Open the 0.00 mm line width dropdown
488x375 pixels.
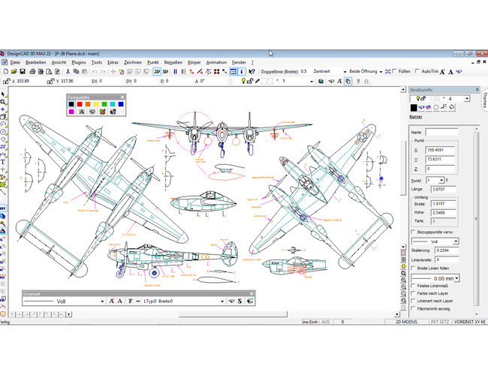click(x=456, y=278)
